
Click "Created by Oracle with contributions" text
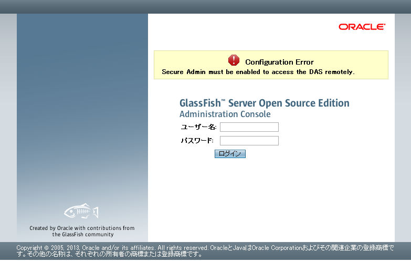tap(82, 231)
